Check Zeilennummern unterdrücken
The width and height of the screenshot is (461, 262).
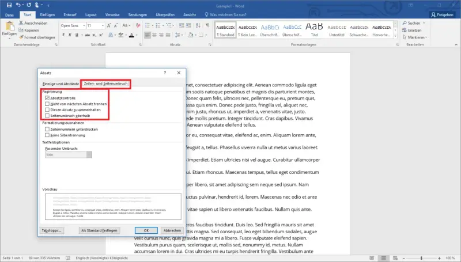[47, 129]
